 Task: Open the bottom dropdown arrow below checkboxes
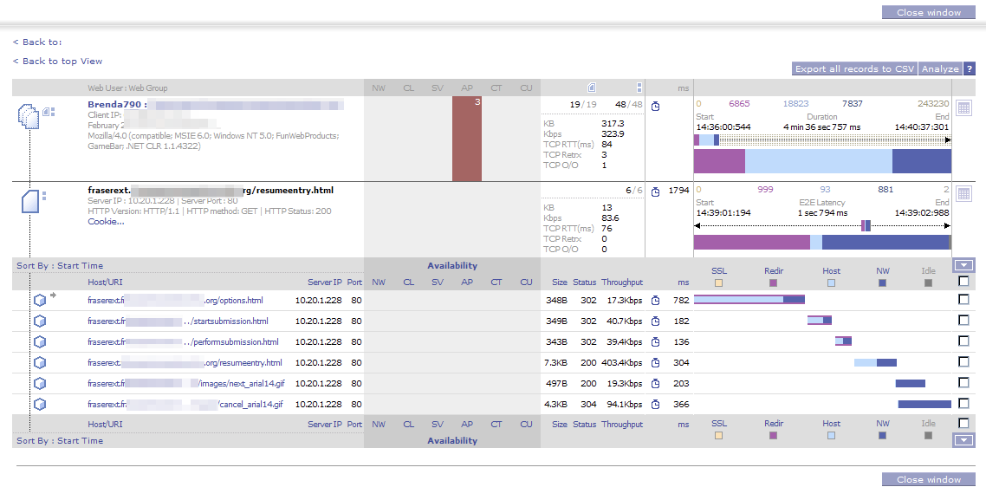(963, 440)
